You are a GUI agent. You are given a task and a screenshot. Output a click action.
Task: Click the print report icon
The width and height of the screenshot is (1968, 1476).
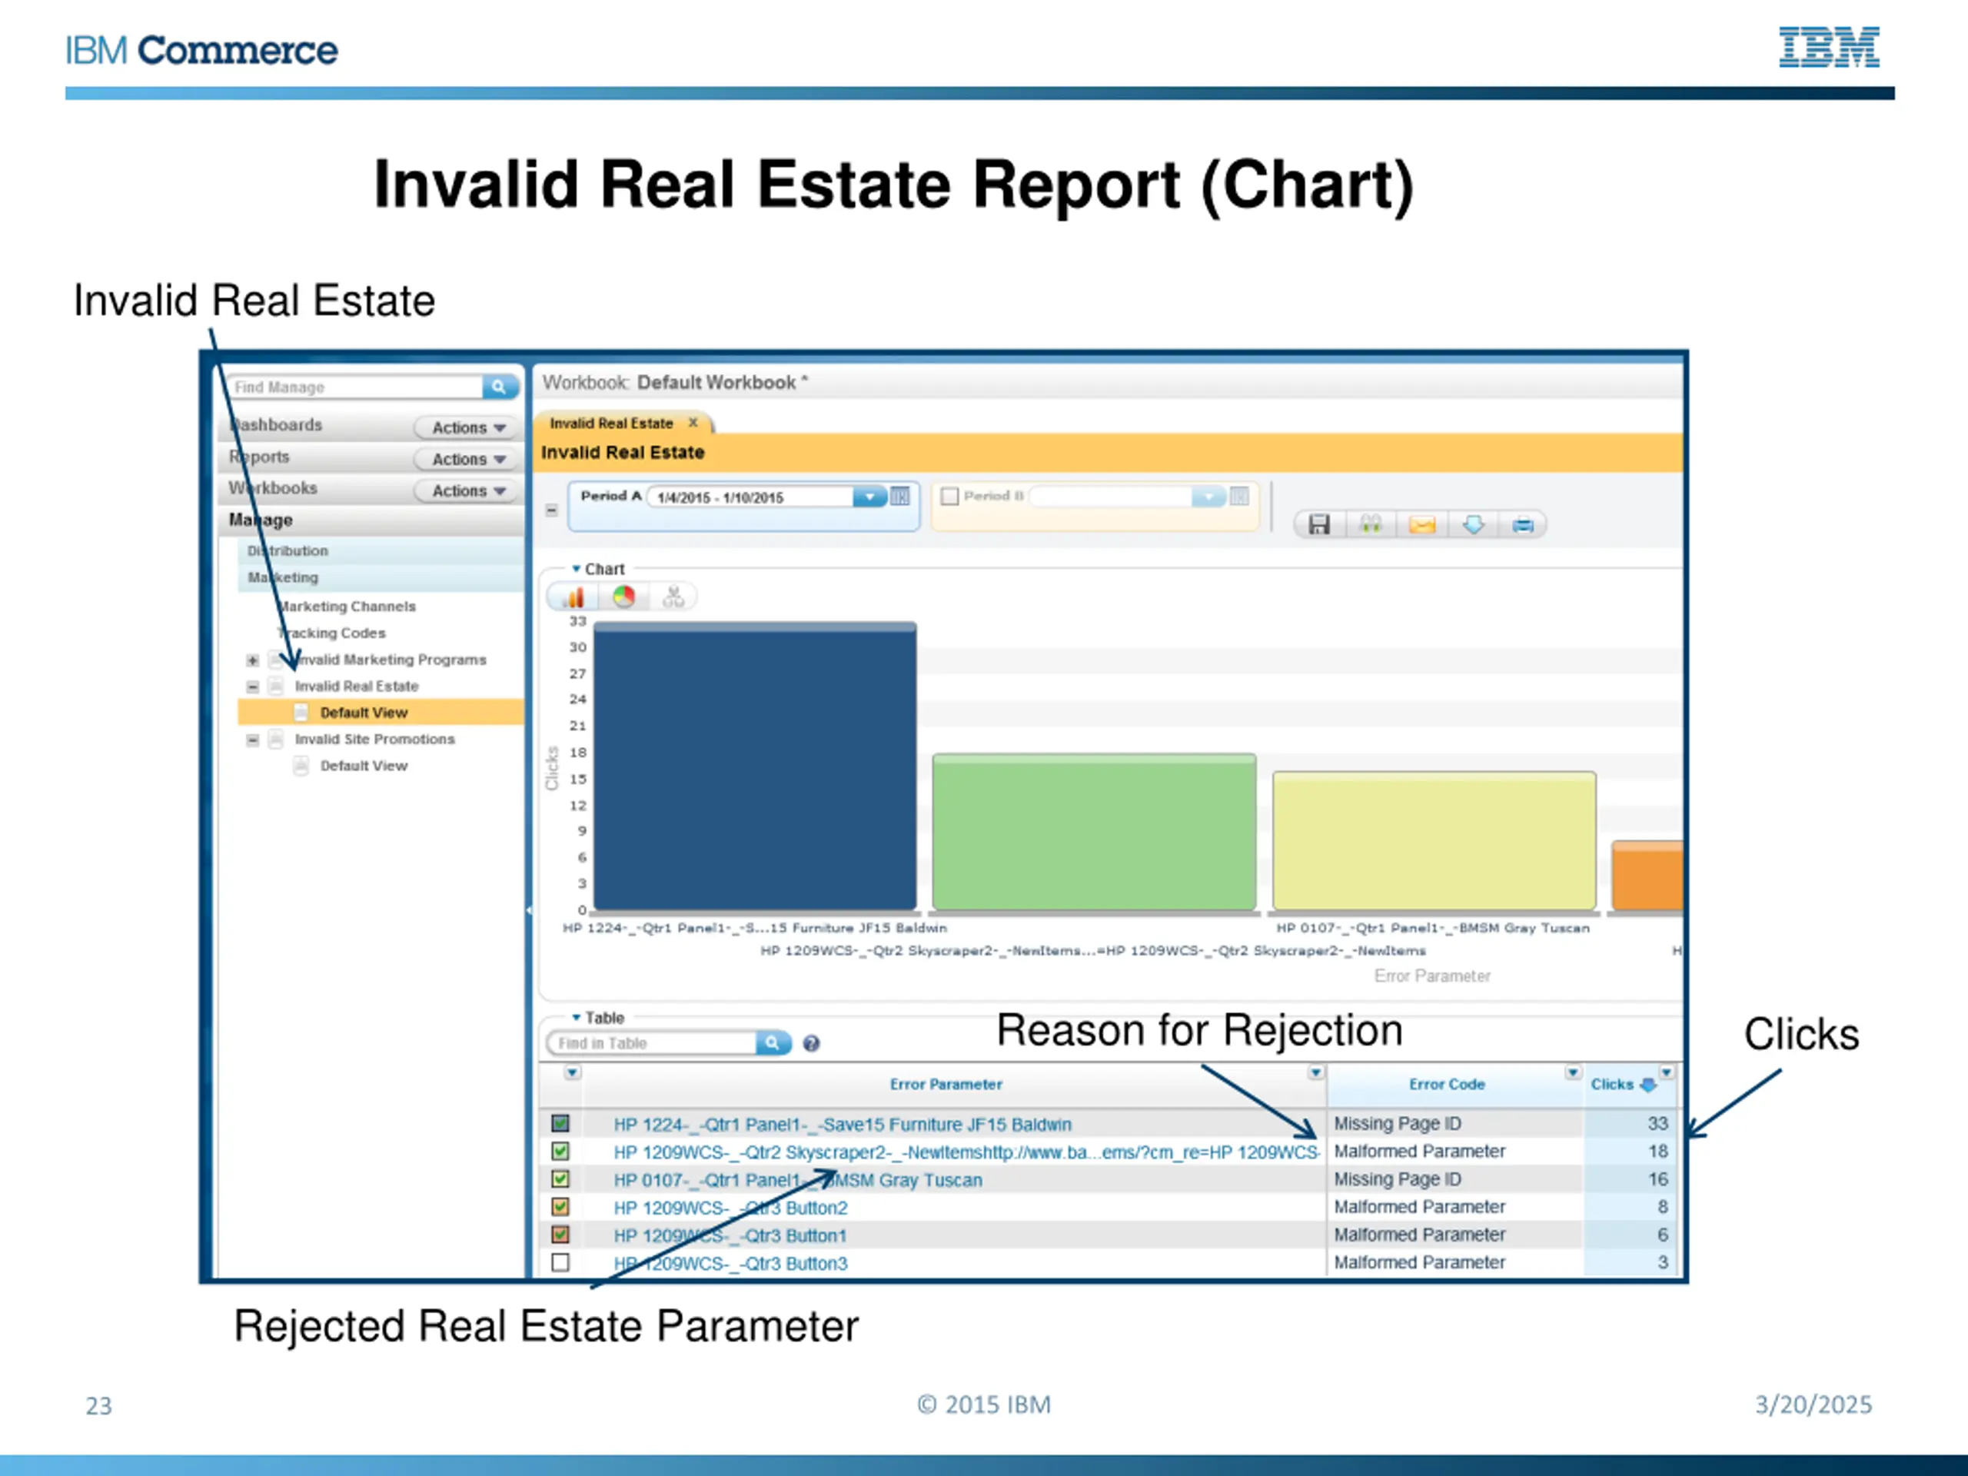click(1523, 525)
